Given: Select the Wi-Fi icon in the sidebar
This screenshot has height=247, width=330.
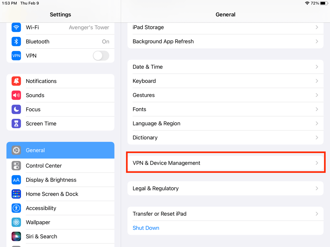Looking at the screenshot, I should pos(16,27).
